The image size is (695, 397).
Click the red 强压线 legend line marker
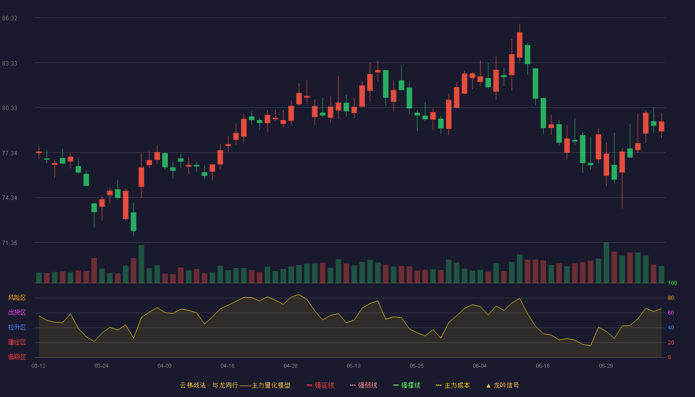pyautogui.click(x=309, y=385)
